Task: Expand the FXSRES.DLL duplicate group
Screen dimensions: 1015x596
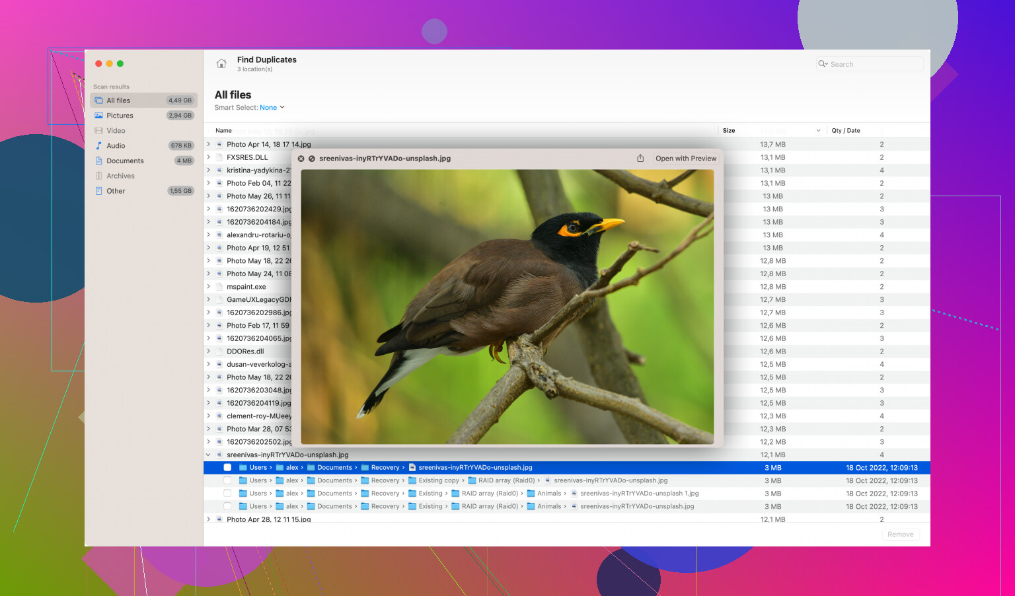Action: click(x=209, y=157)
